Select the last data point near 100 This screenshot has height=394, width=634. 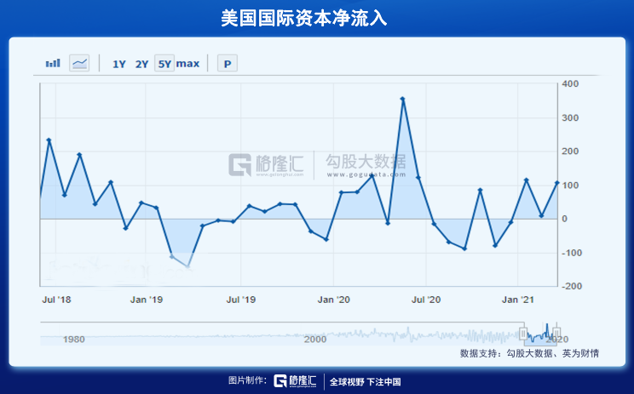556,183
